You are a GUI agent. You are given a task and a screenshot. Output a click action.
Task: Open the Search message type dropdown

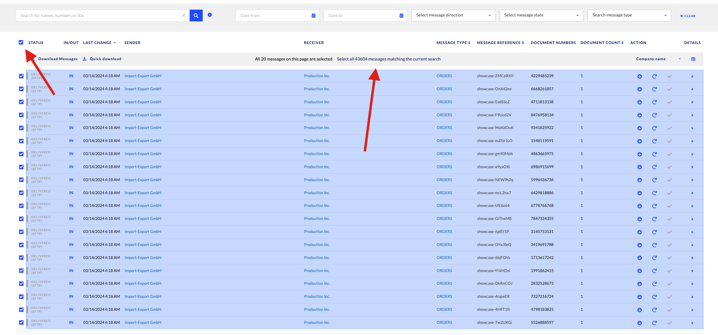coord(629,15)
